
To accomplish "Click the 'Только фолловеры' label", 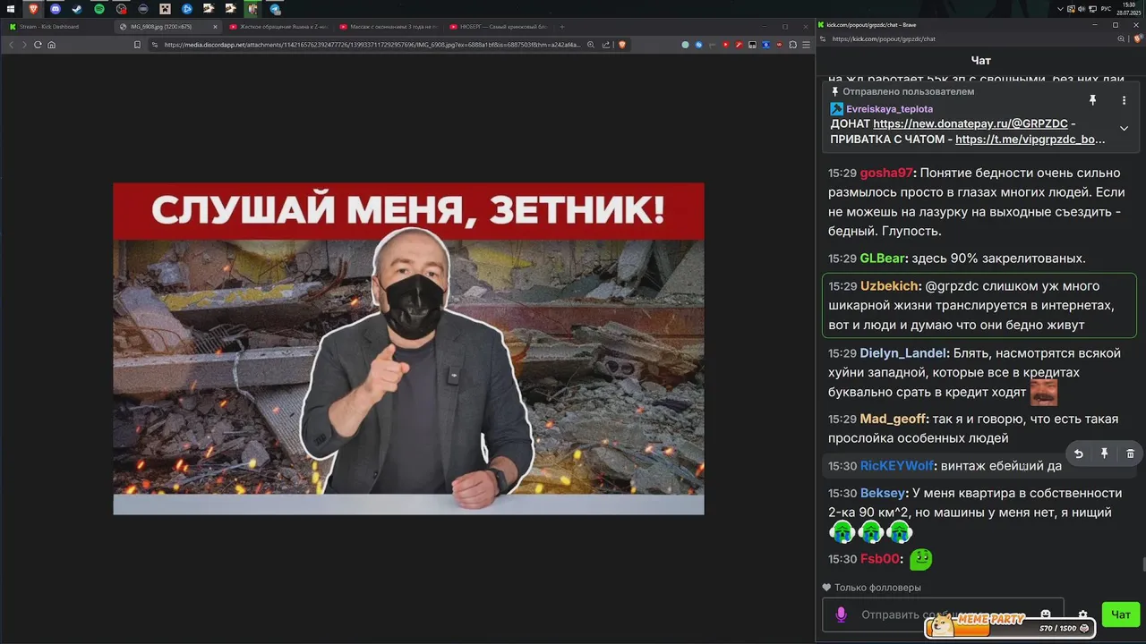I will tap(877, 588).
